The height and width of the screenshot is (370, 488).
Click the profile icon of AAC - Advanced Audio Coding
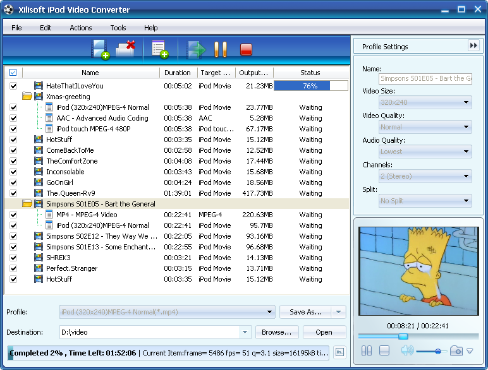[x=49, y=118]
